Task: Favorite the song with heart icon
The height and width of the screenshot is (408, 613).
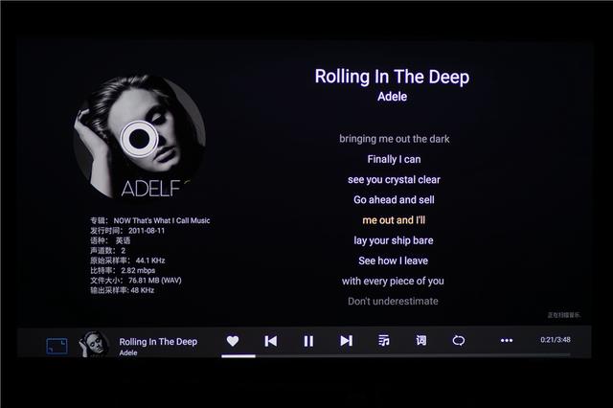Action: pos(233,341)
